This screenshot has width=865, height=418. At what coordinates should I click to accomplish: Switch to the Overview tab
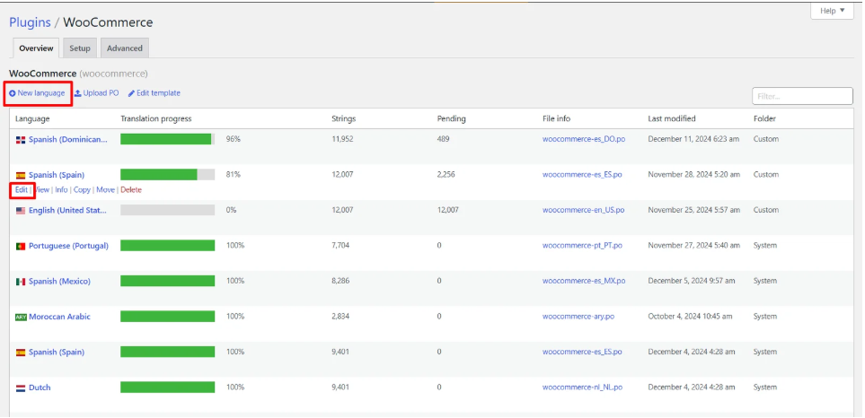[x=36, y=48]
